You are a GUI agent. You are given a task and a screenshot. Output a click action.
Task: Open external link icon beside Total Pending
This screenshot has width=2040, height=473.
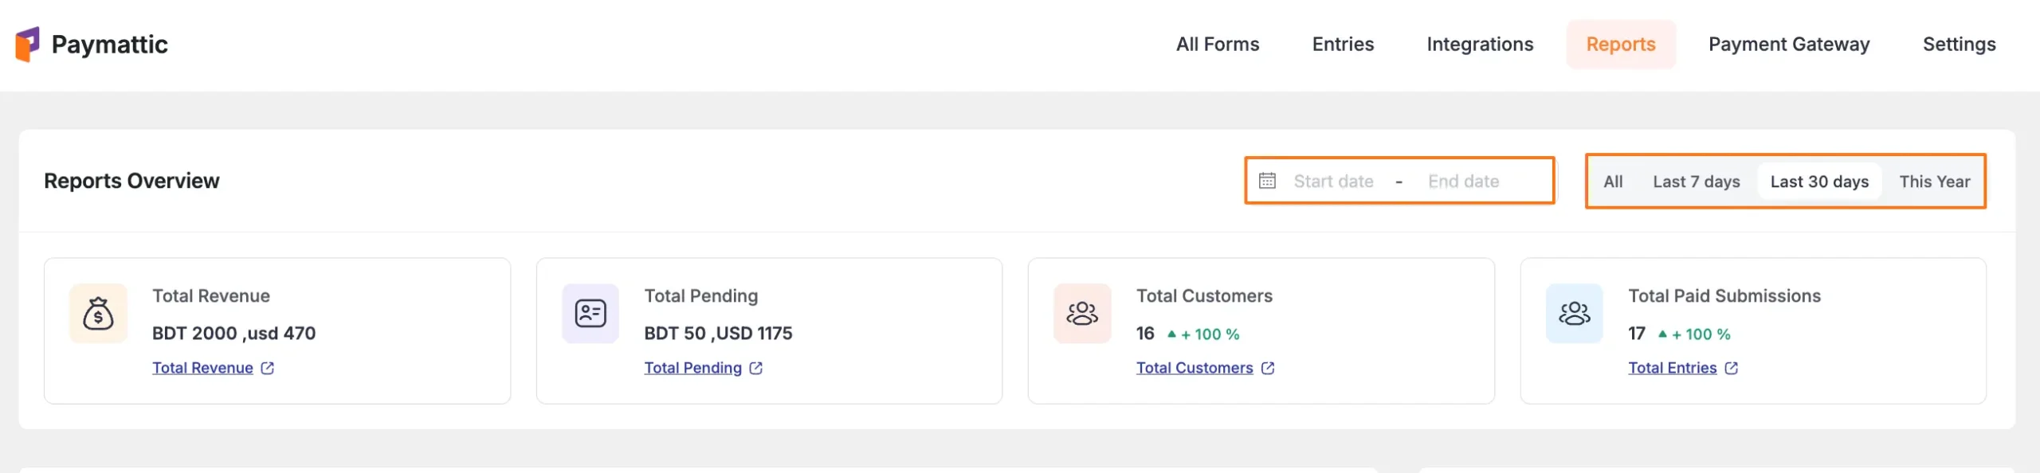756,368
